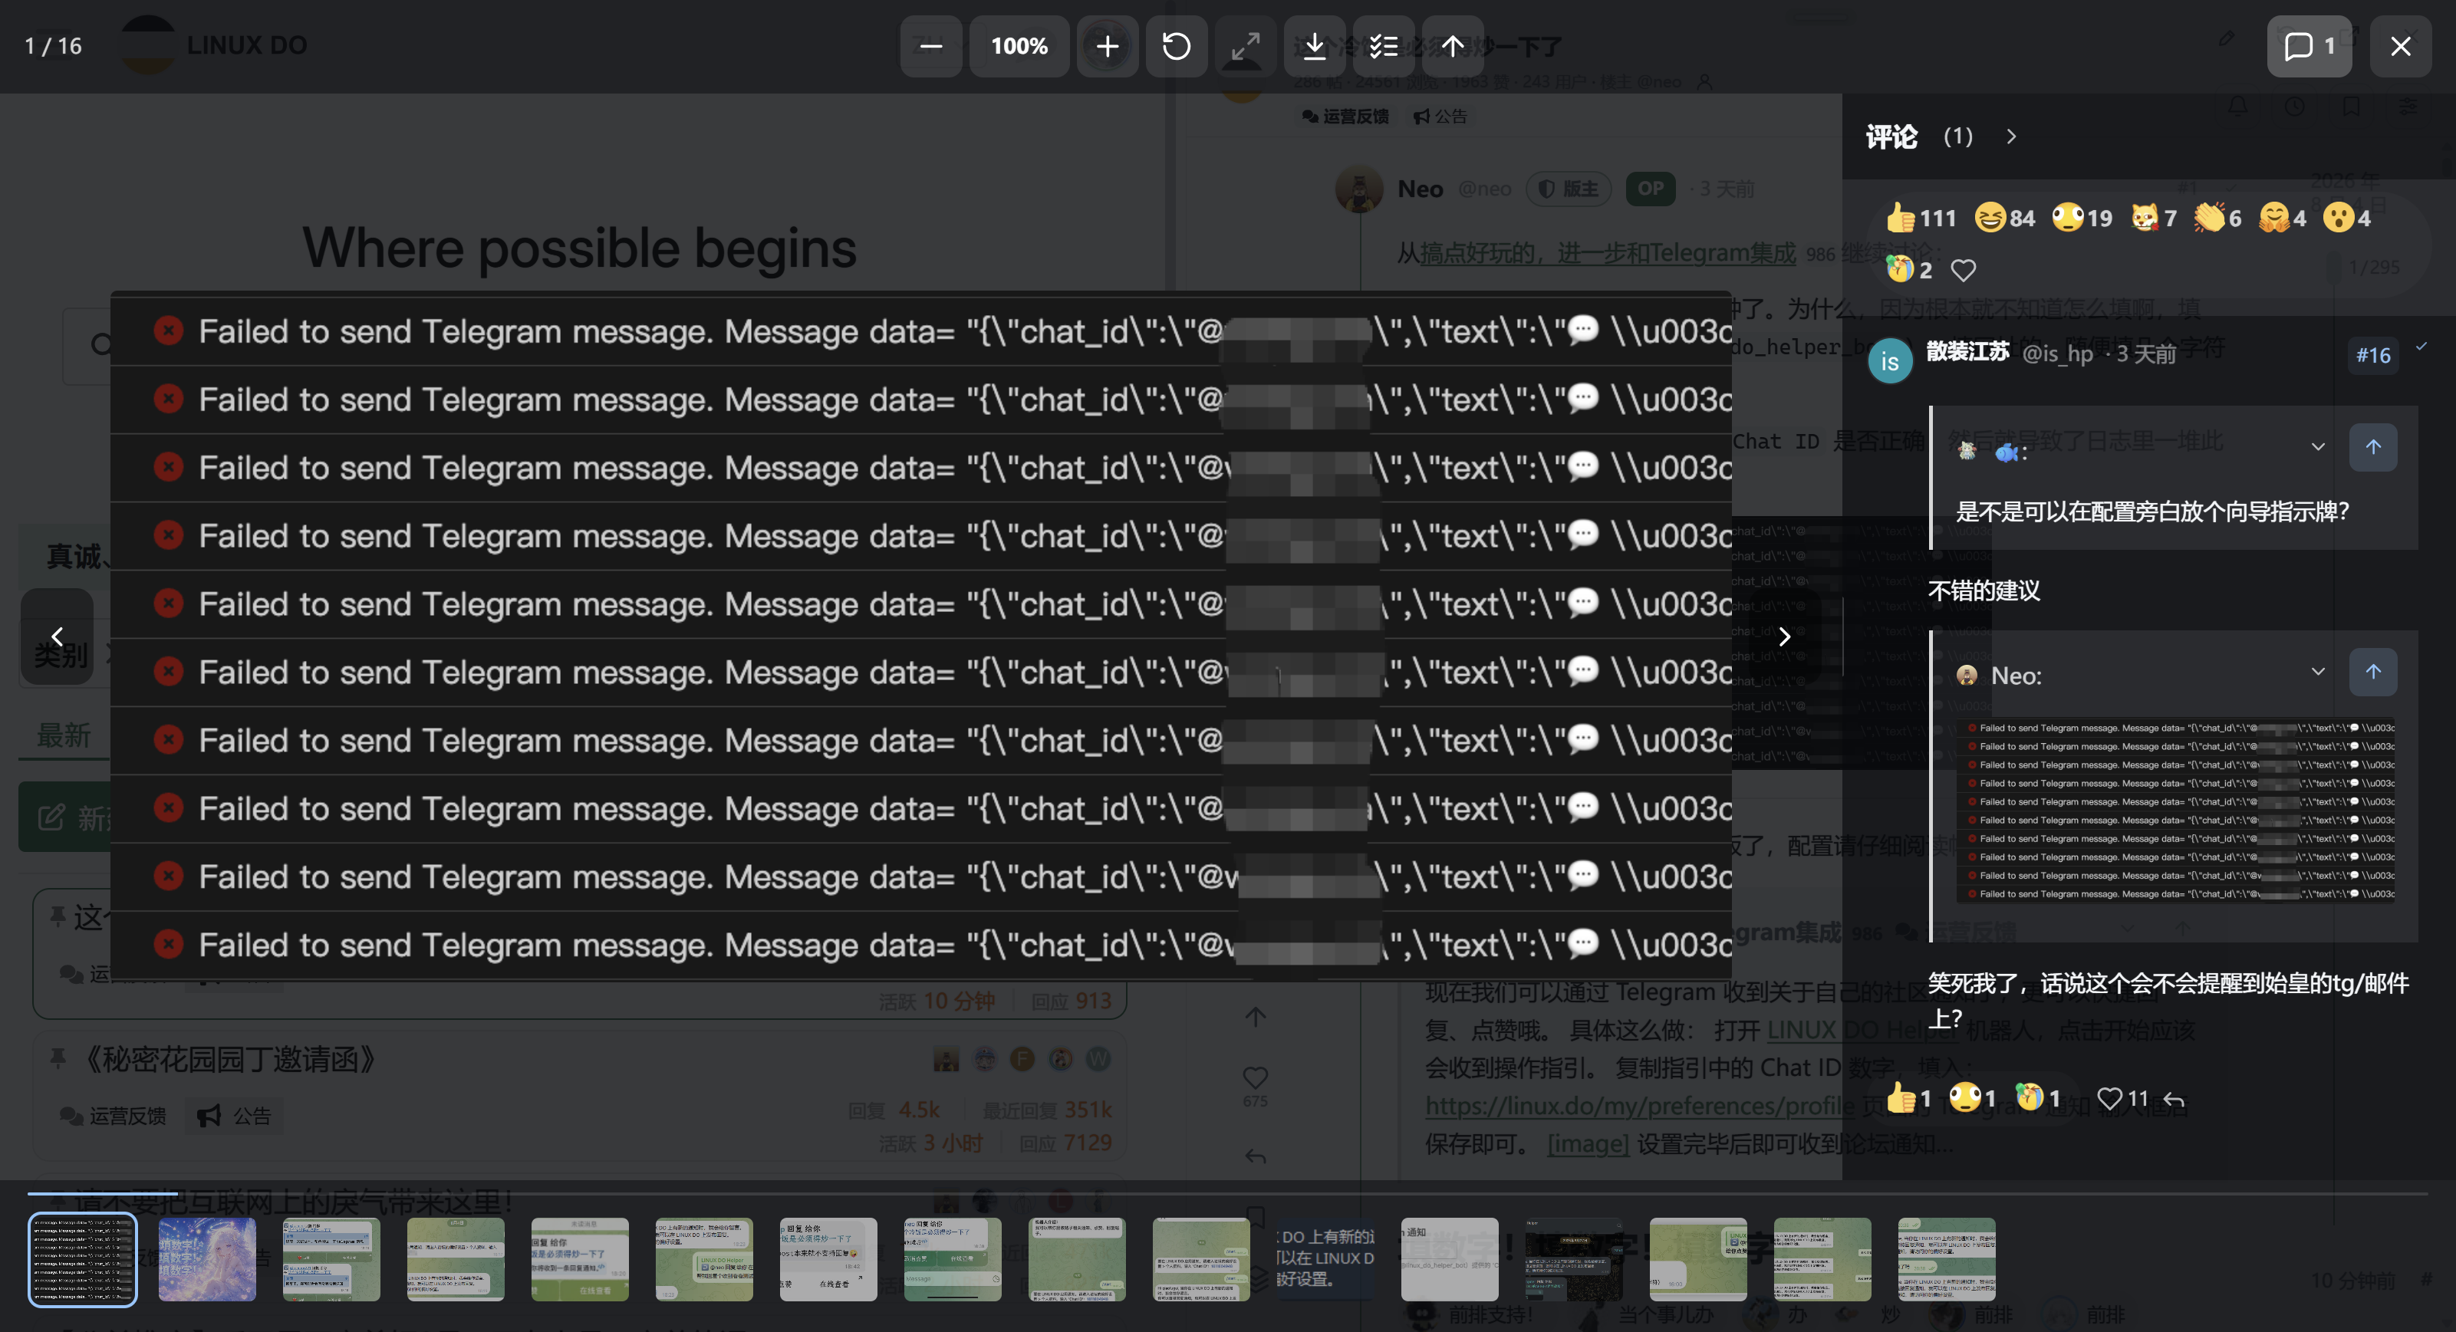Image resolution: width=2456 pixels, height=1332 pixels.
Task: Open the fifth thumbnail in the strip
Action: point(580,1258)
